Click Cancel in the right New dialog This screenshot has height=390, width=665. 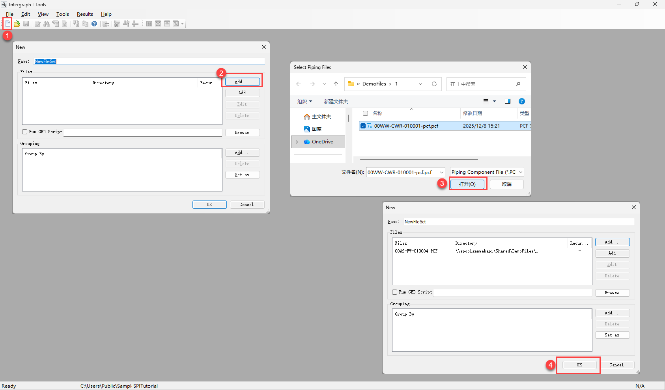(x=616, y=365)
